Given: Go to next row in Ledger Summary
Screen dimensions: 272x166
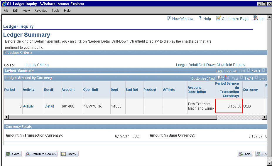Looking at the screenshot, I should [263, 70].
